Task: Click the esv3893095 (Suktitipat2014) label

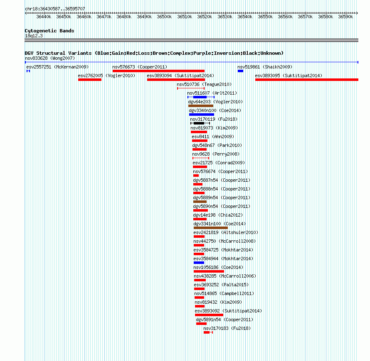Action: point(289,76)
